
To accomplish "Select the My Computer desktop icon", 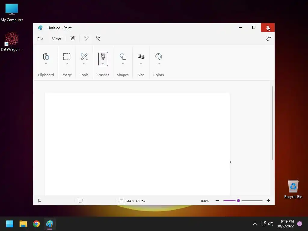I will tap(12, 13).
